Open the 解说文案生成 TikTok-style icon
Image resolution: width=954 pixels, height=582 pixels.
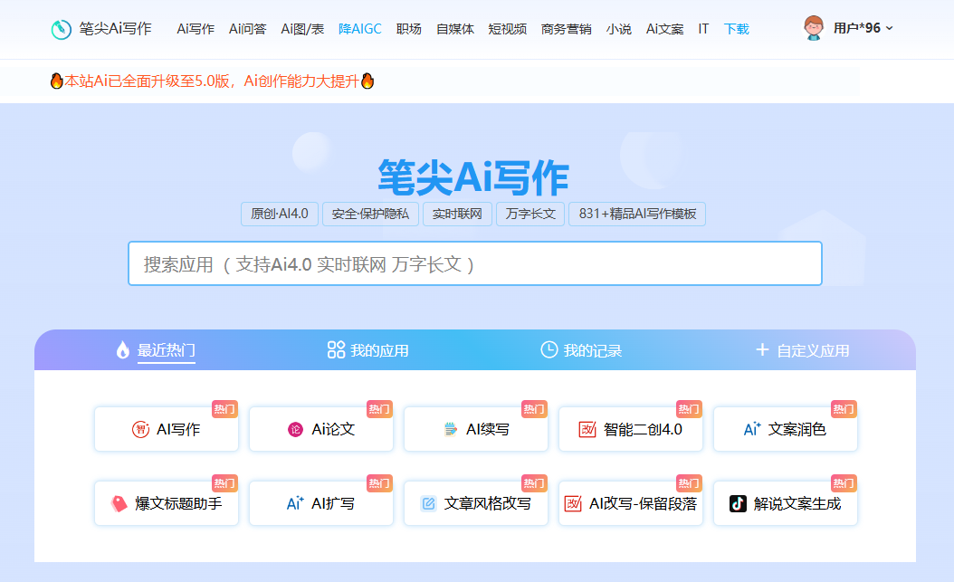(735, 502)
